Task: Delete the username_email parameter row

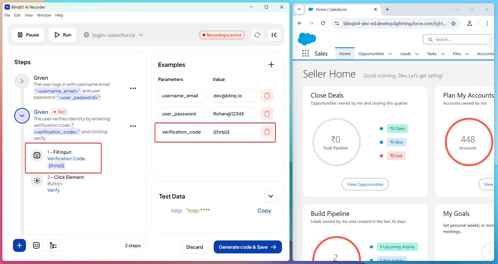Action: [267, 96]
